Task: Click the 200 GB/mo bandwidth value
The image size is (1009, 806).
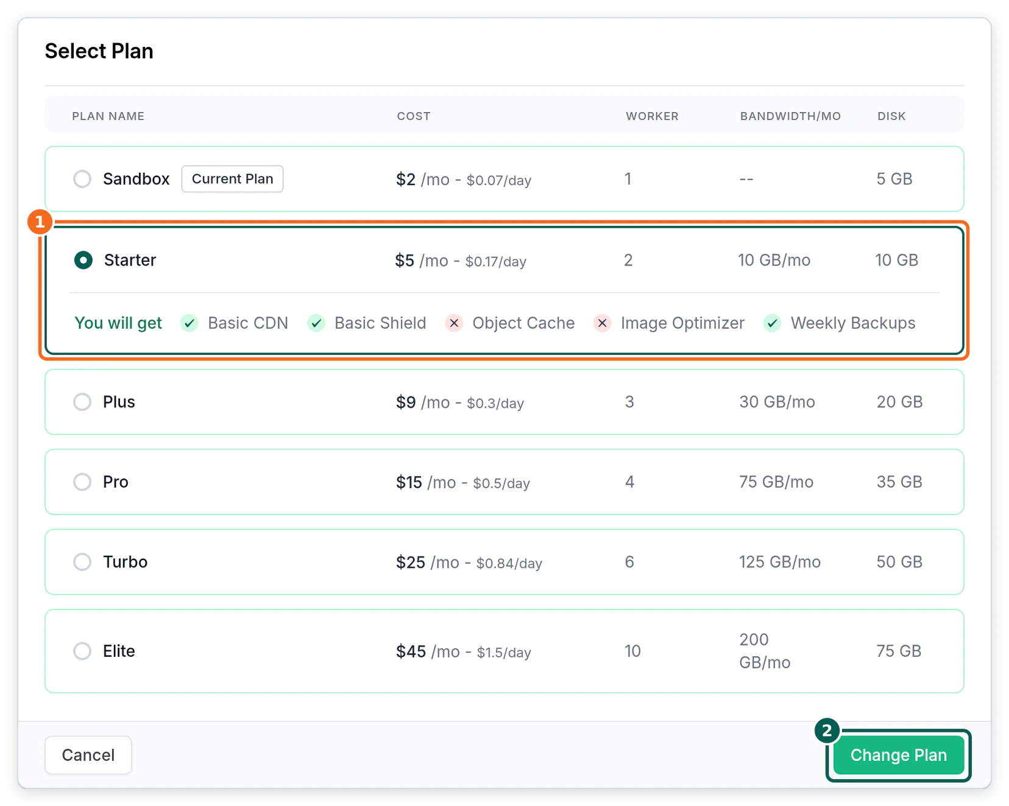Action: 765,651
